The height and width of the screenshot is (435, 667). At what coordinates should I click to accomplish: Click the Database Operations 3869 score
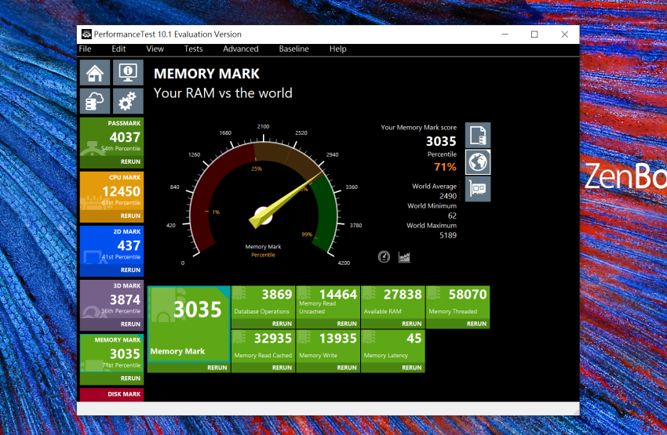point(277,295)
